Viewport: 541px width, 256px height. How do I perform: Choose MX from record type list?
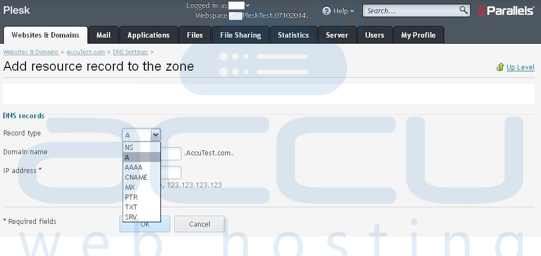coord(142,187)
